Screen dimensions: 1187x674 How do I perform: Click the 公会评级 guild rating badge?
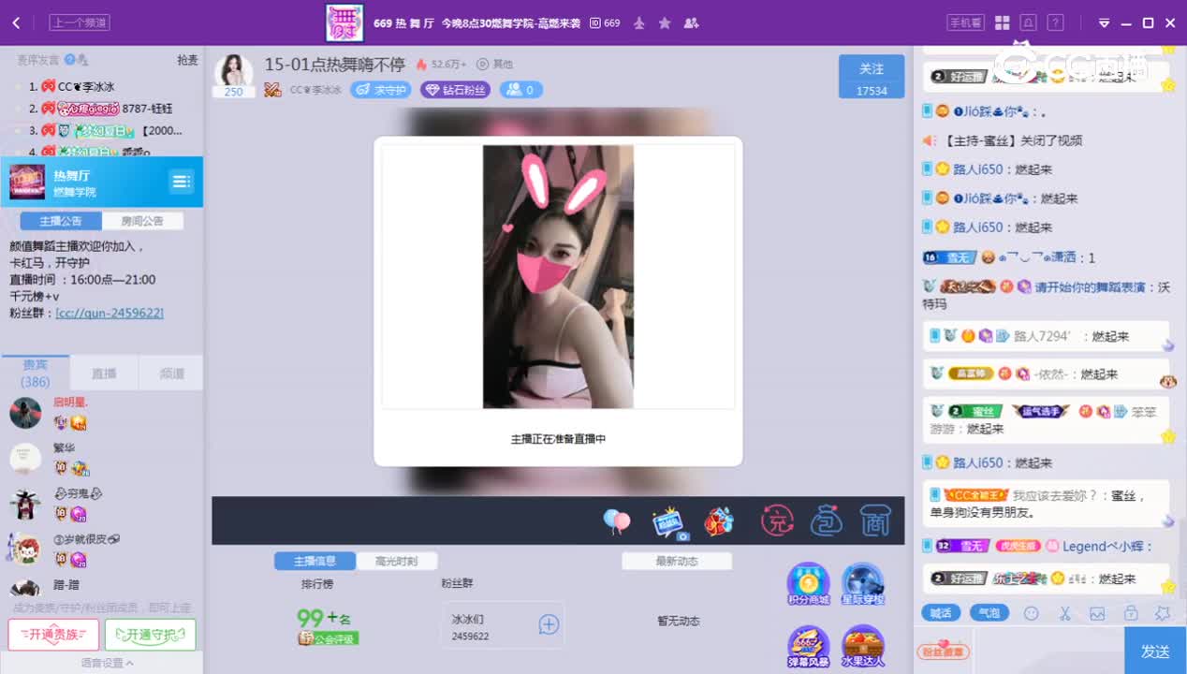point(328,638)
